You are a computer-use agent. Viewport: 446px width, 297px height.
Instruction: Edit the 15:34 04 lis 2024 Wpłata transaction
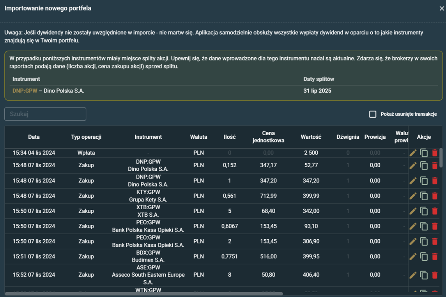point(413,153)
